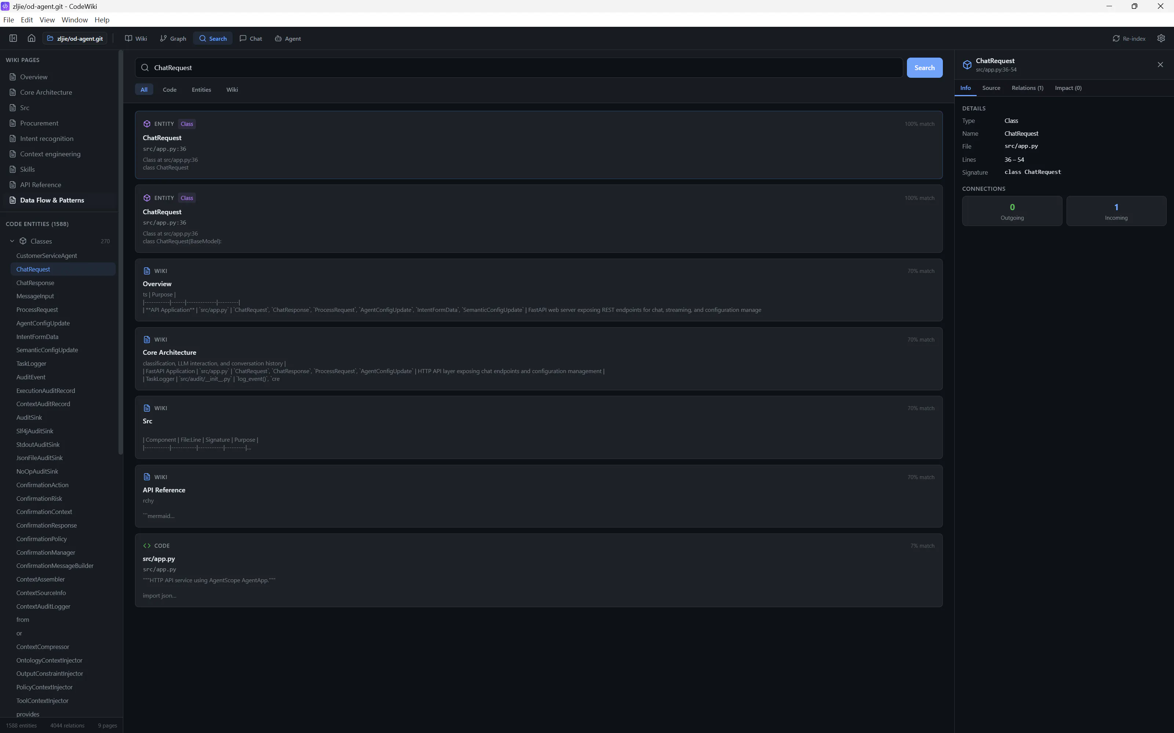
Task: Collapse the Classes tree group
Action: point(12,241)
